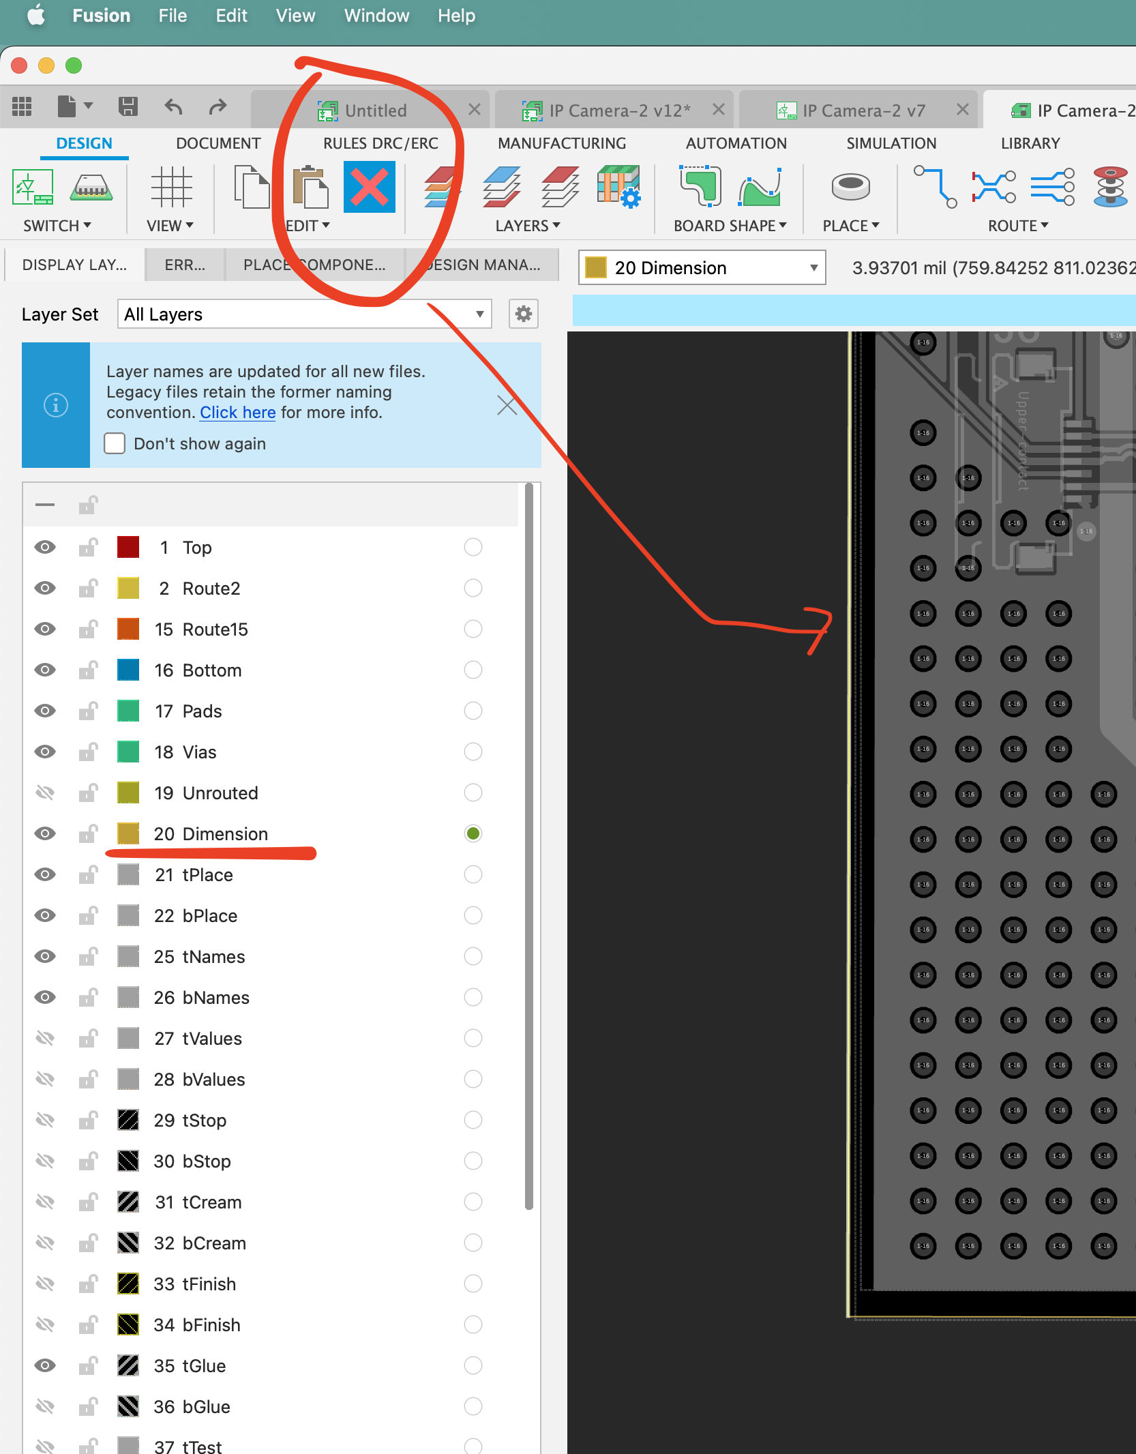Click the Save icon in the toolbar
1136x1454 pixels.
[x=128, y=106]
